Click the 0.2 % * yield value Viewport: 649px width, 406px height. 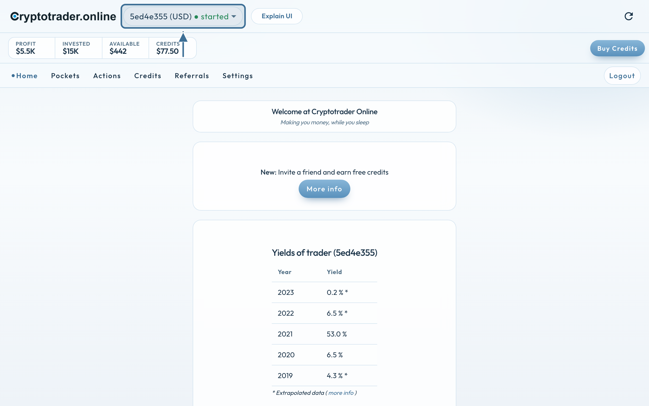[337, 292]
